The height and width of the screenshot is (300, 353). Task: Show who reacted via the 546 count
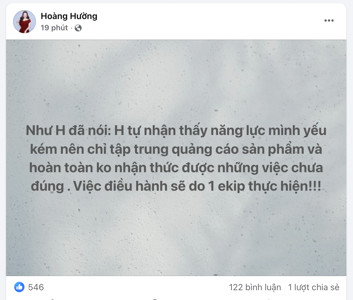coord(36,287)
